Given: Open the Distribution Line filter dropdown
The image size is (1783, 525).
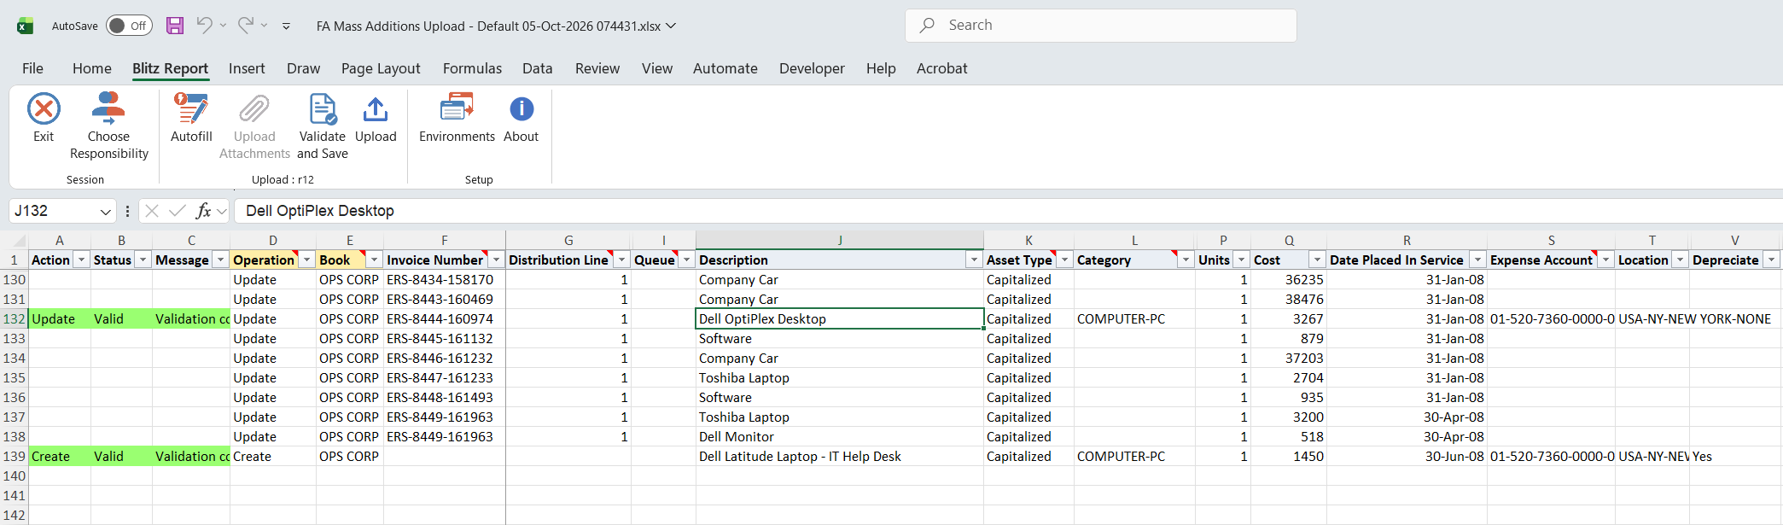Looking at the screenshot, I should coord(621,260).
